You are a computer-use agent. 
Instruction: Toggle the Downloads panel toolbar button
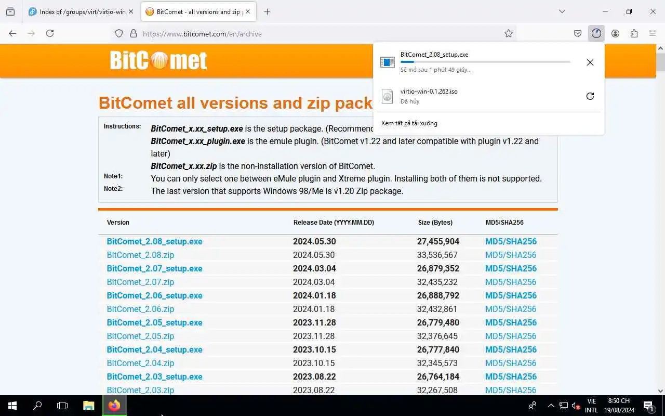[x=596, y=33]
